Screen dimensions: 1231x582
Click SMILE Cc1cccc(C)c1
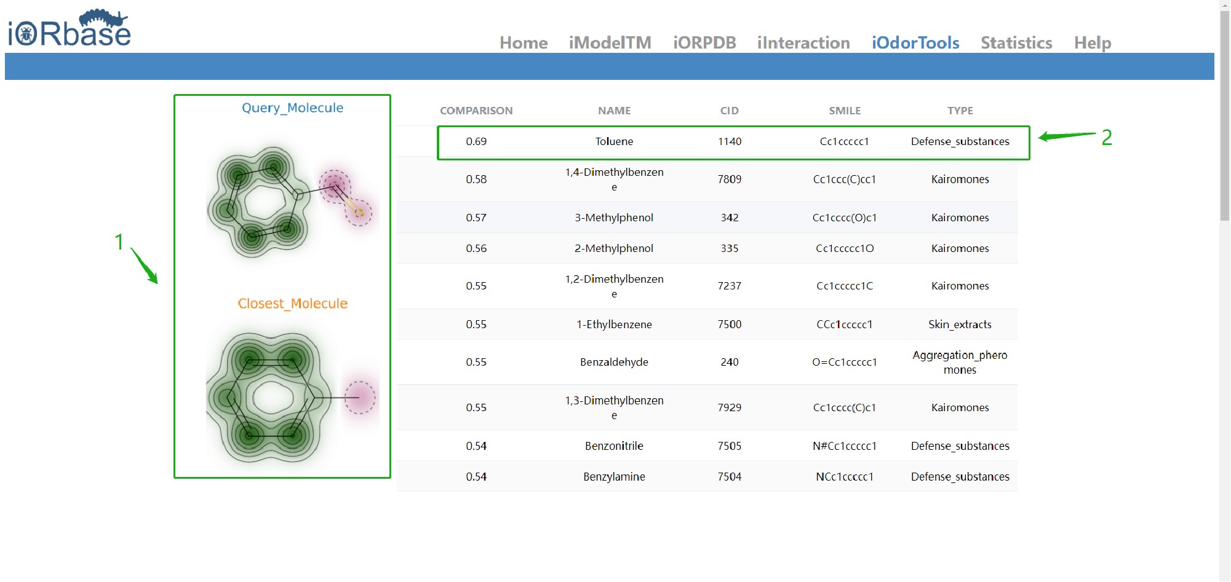[845, 407]
